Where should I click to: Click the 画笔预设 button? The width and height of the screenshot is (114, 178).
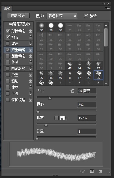(18, 16)
